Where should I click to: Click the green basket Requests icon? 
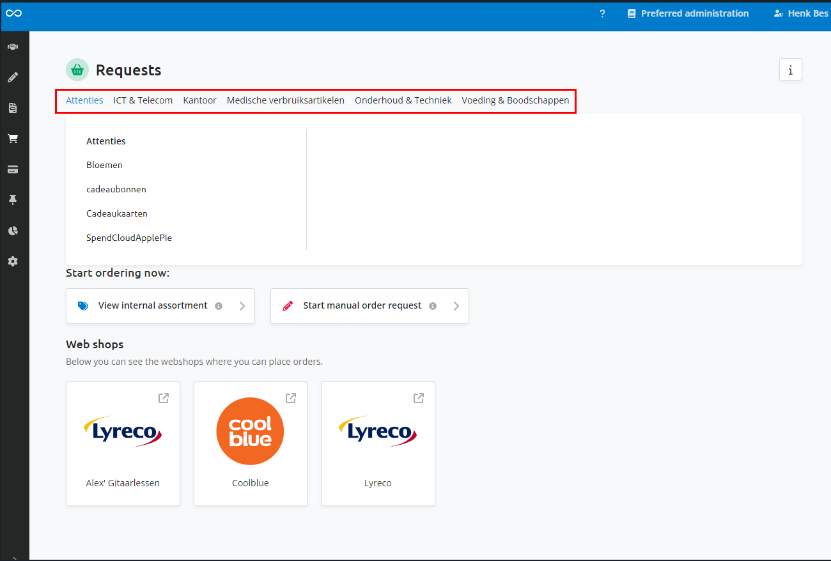coord(77,70)
